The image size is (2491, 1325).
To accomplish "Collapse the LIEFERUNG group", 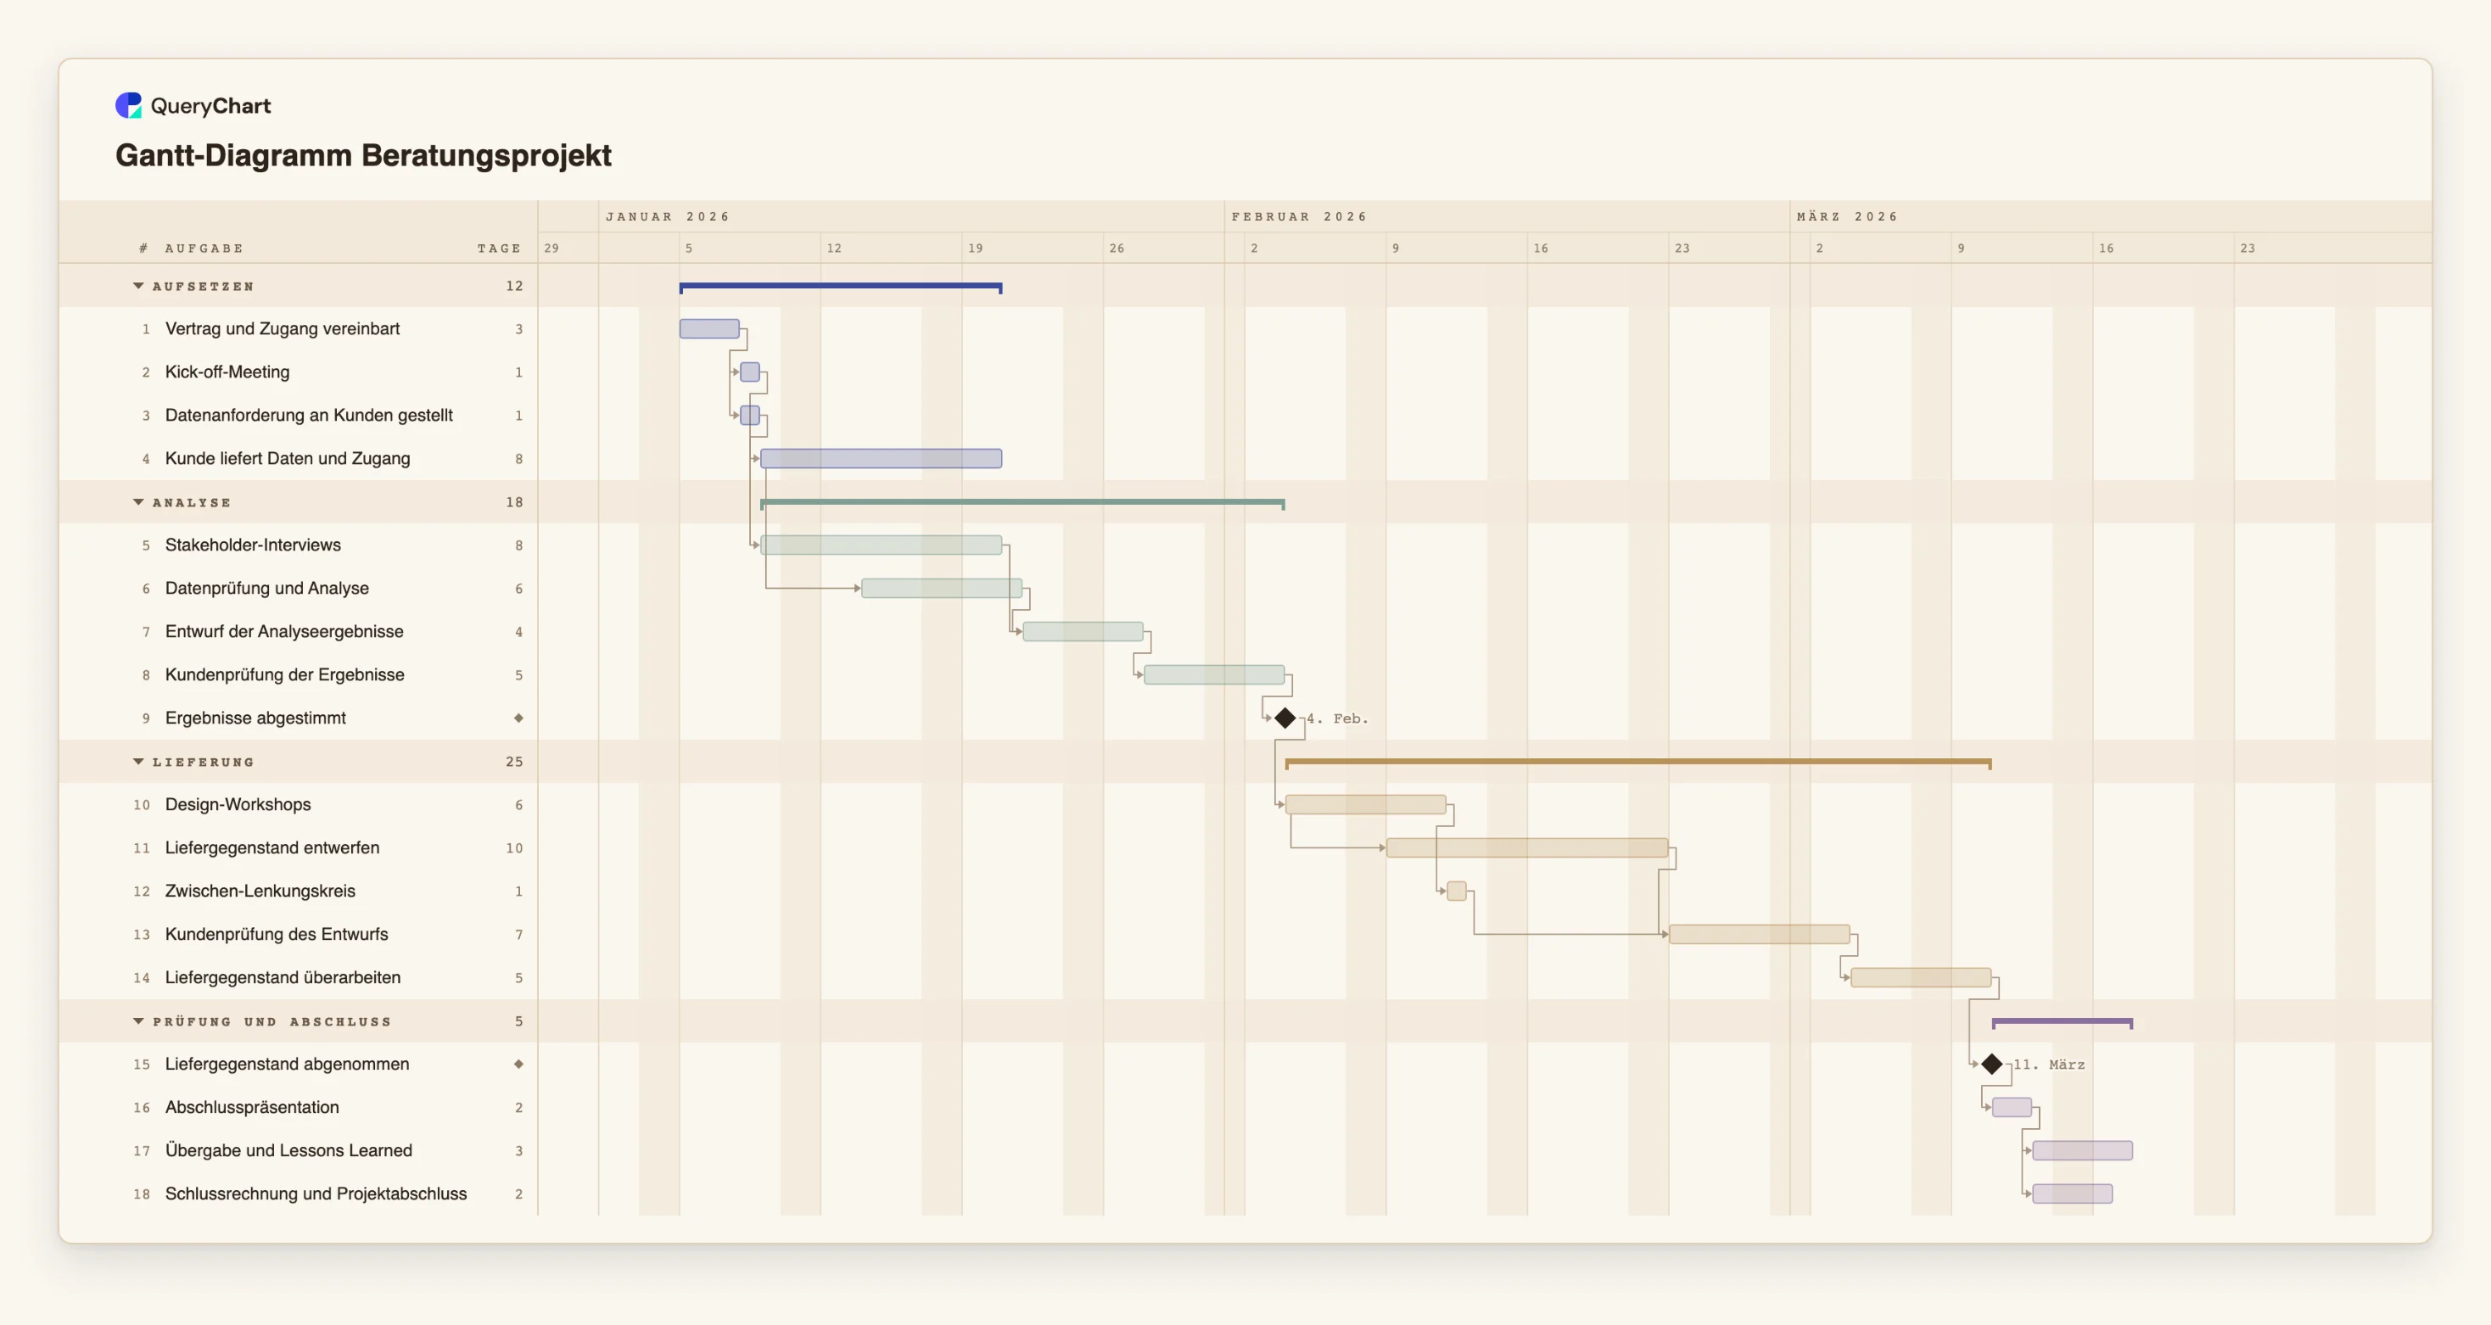I will [x=138, y=762].
